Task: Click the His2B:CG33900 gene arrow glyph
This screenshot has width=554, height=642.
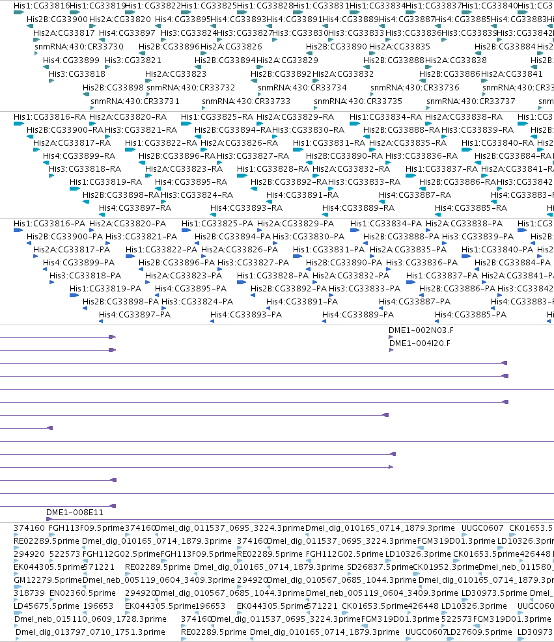Action: coord(30,26)
